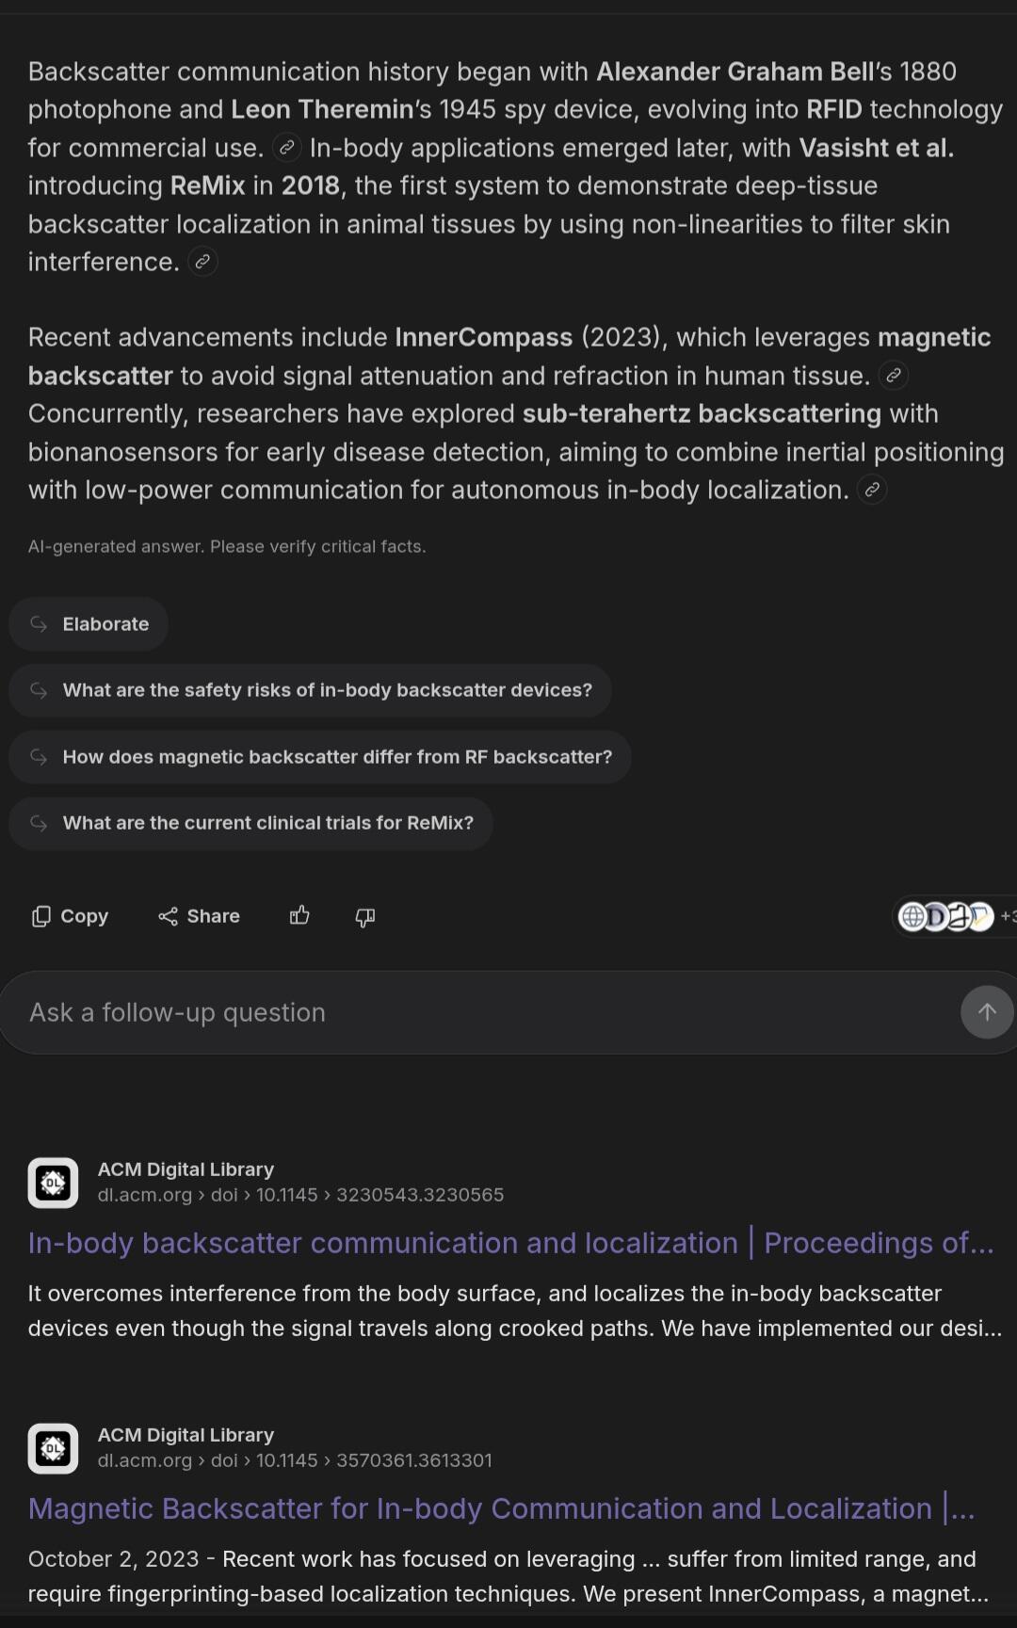Open citation link after 'human tissue.'

point(893,376)
